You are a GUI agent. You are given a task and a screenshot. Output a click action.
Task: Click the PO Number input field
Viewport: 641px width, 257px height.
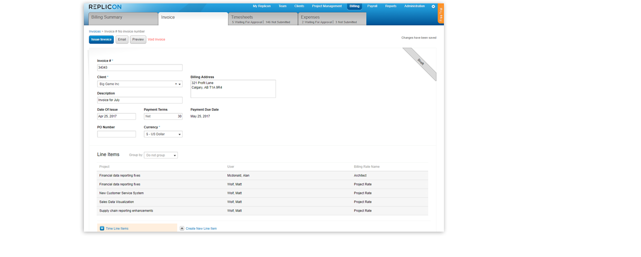(117, 134)
